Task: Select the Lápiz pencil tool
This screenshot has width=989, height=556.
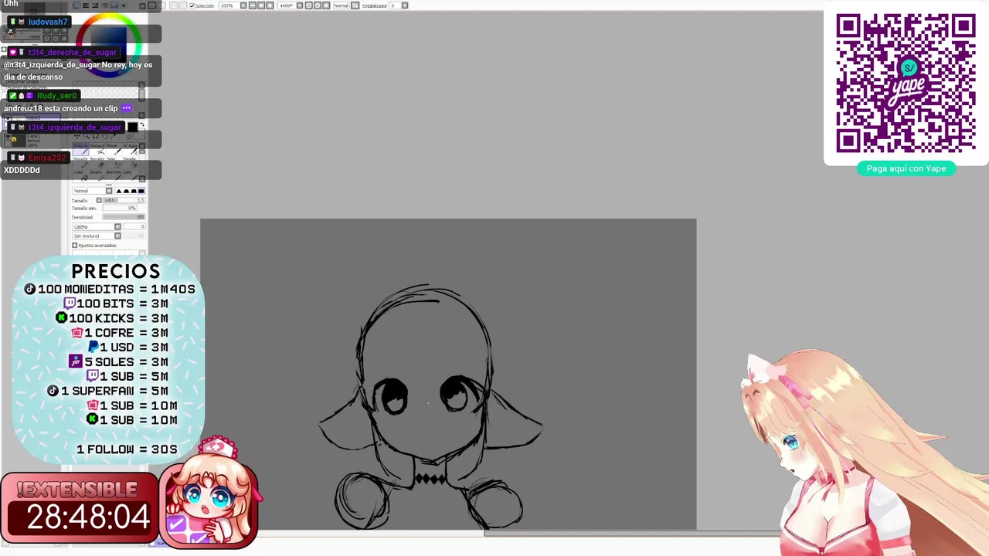Action: click(x=131, y=177)
